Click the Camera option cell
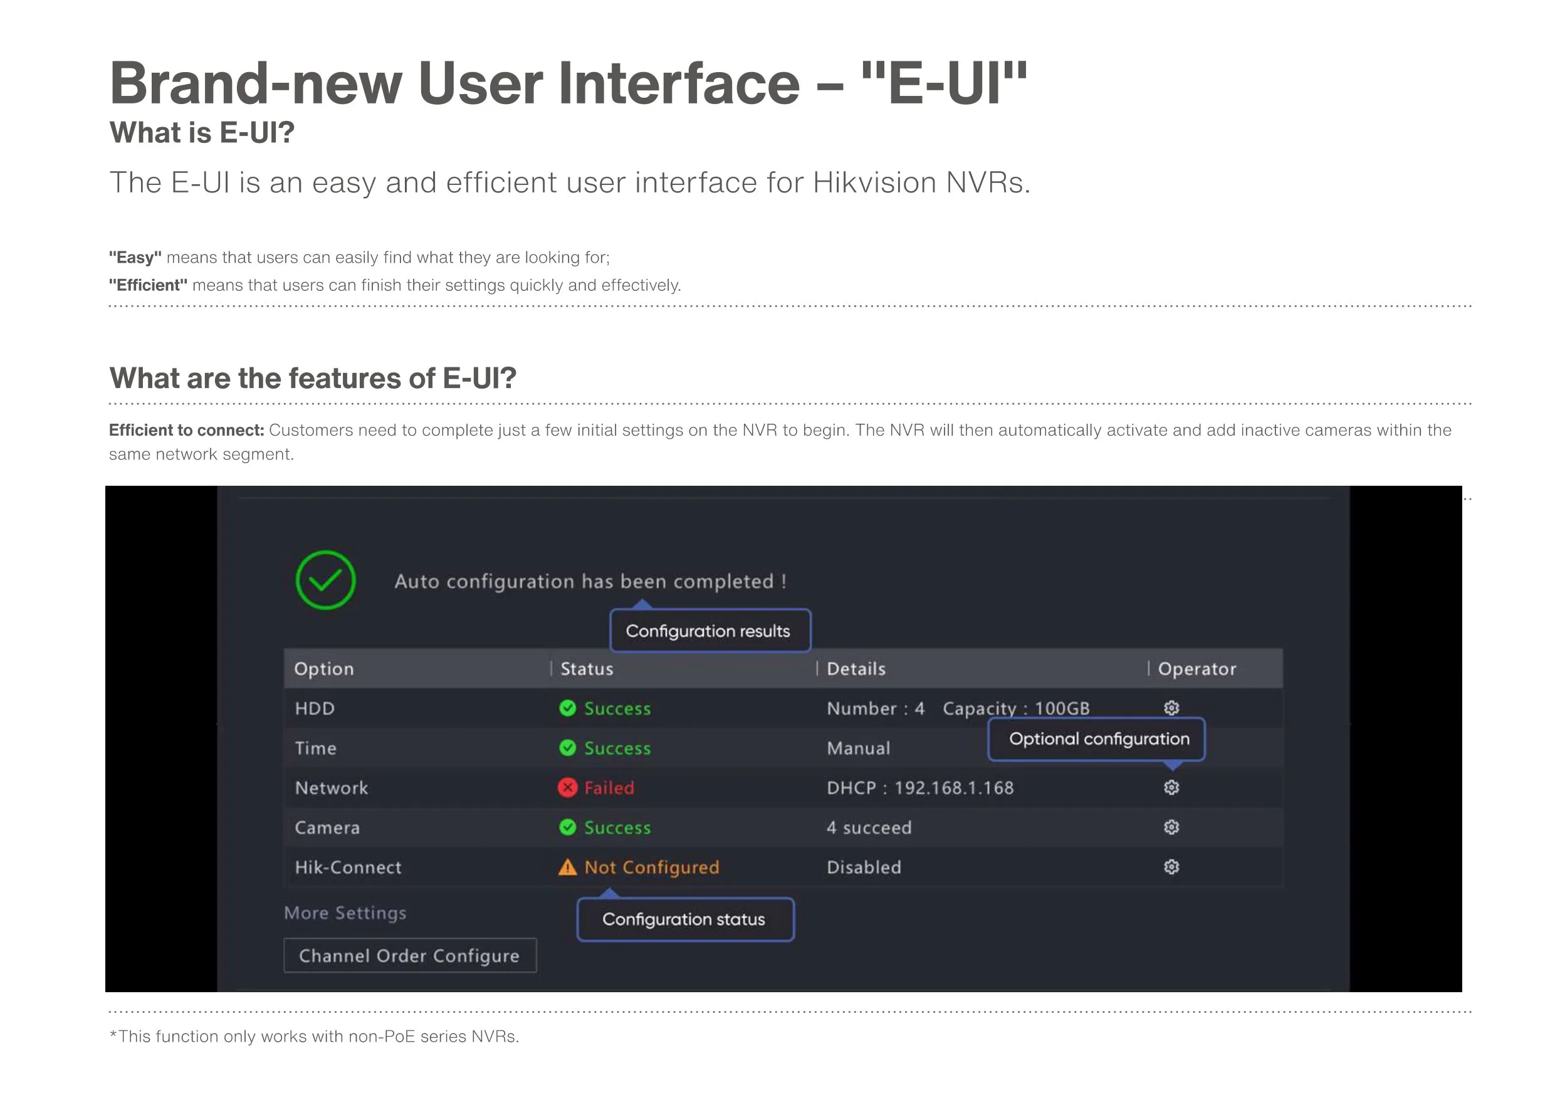The image size is (1555, 1100). (327, 827)
